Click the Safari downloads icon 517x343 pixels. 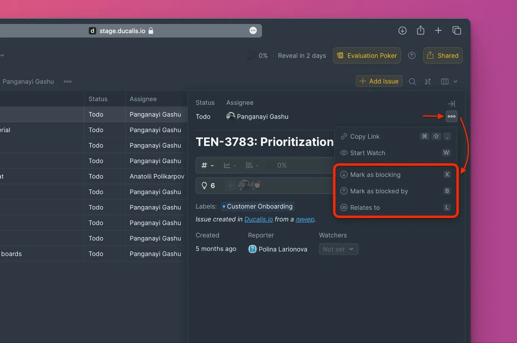point(402,31)
